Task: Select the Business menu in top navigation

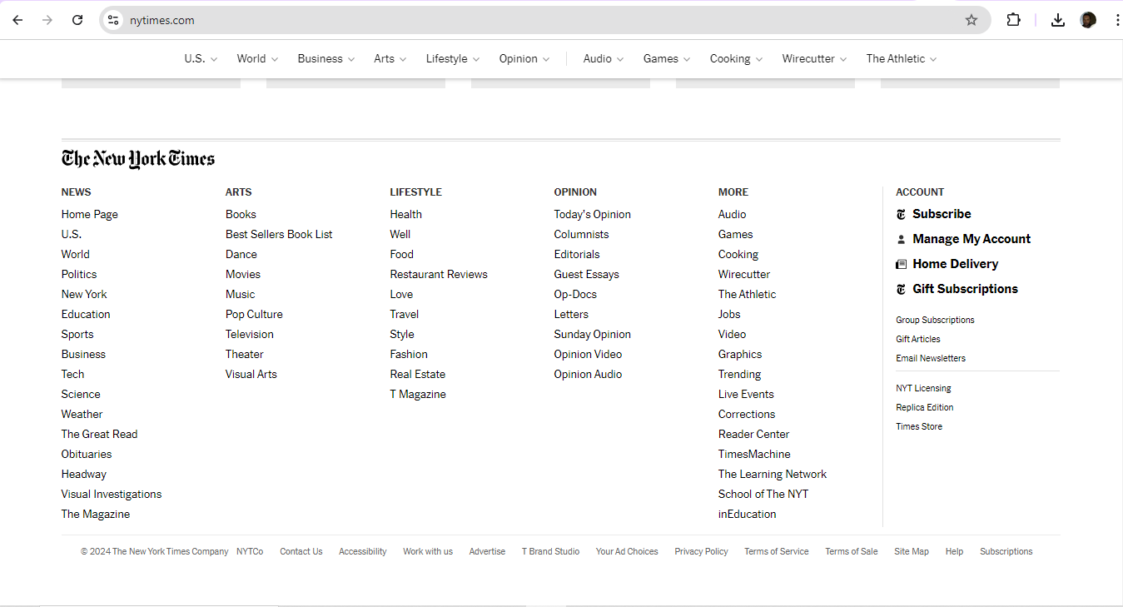Action: pos(325,59)
